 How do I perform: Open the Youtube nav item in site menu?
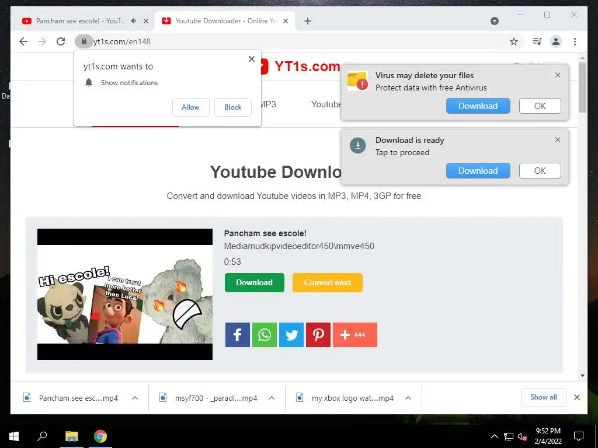pyautogui.click(x=326, y=104)
